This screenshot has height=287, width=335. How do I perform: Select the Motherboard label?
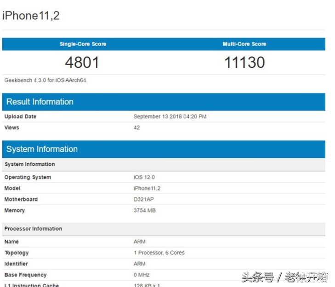pos(21,199)
